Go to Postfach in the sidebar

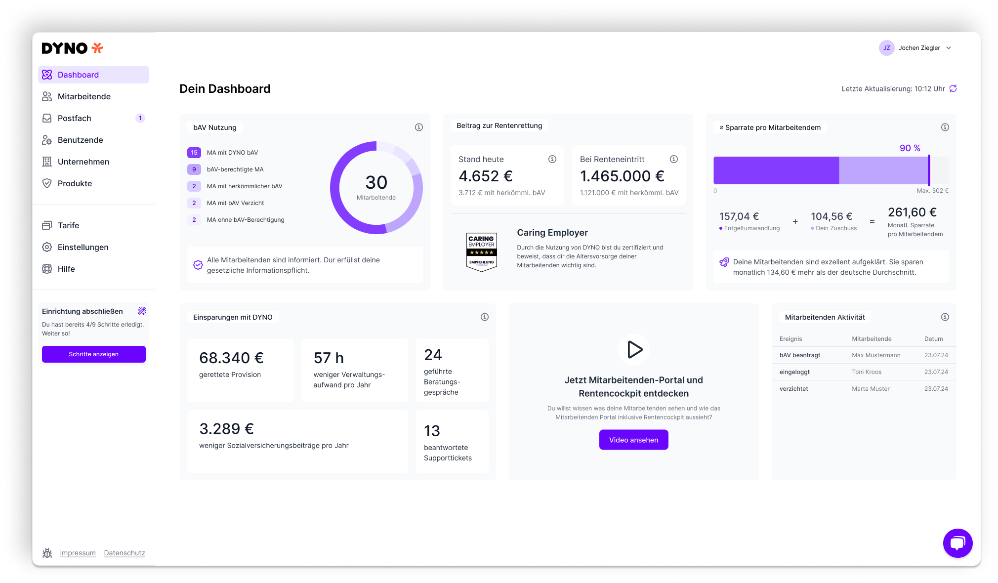[75, 118]
